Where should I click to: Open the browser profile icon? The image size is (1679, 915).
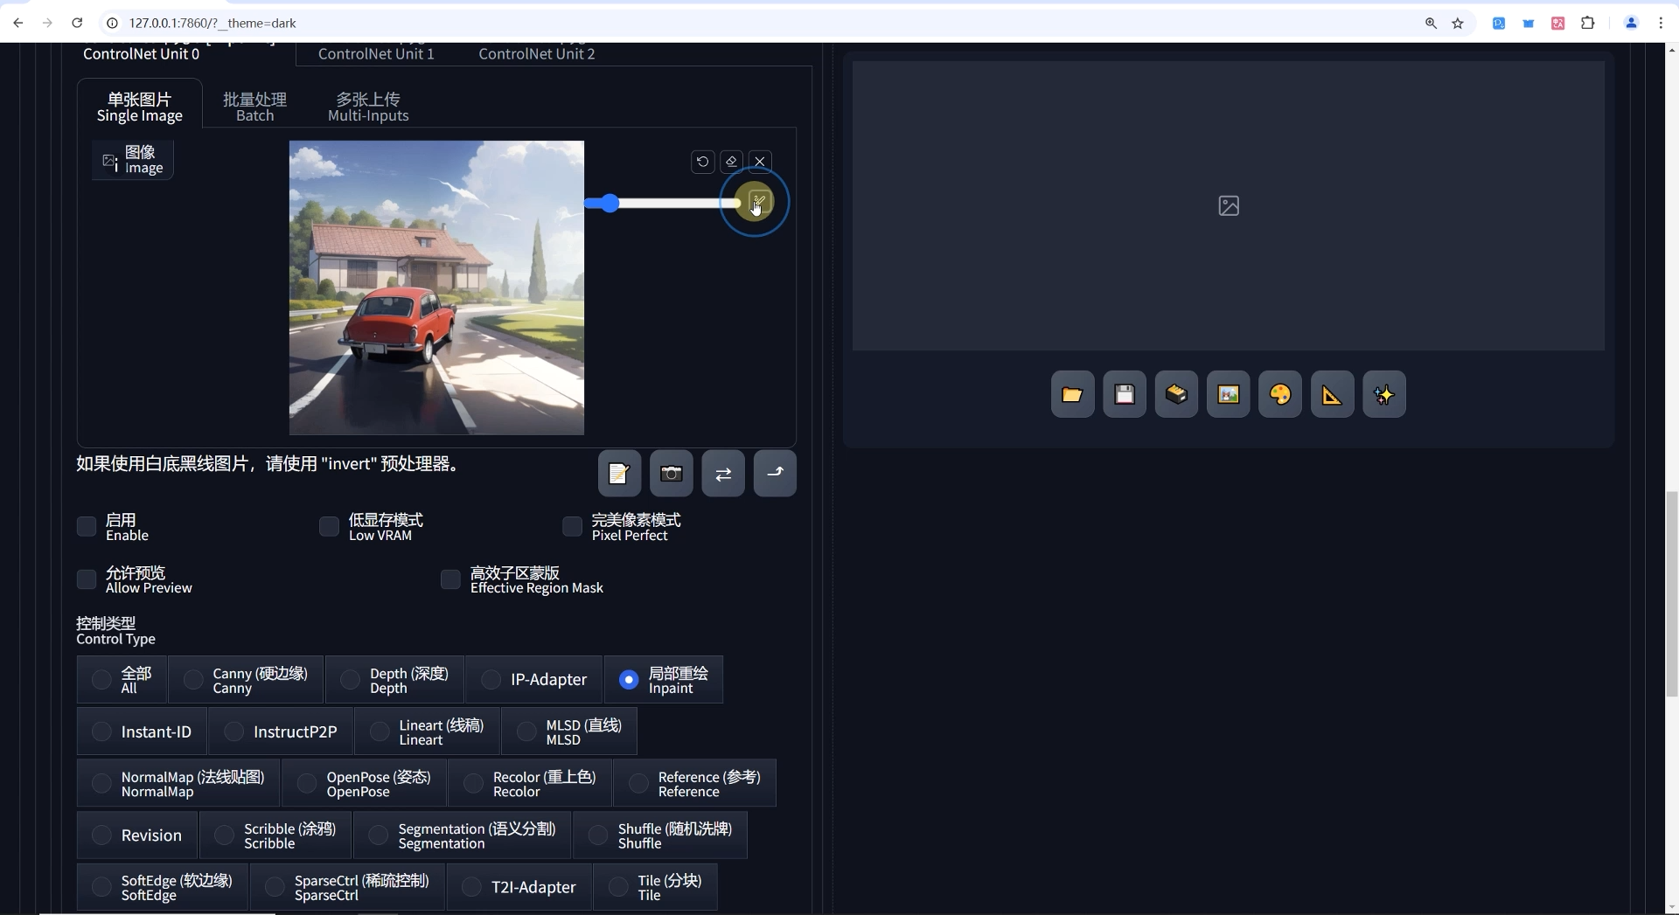click(1631, 24)
